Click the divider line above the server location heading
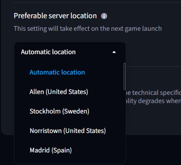The height and width of the screenshot is (165, 181). point(97,2)
